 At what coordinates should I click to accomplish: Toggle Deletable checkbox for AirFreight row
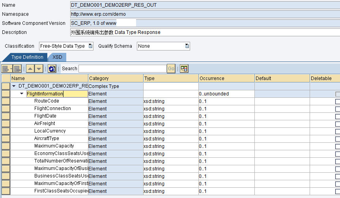(x=338, y=124)
